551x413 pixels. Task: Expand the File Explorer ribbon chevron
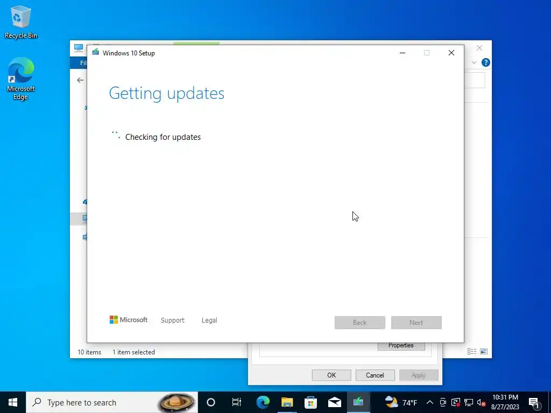474,62
